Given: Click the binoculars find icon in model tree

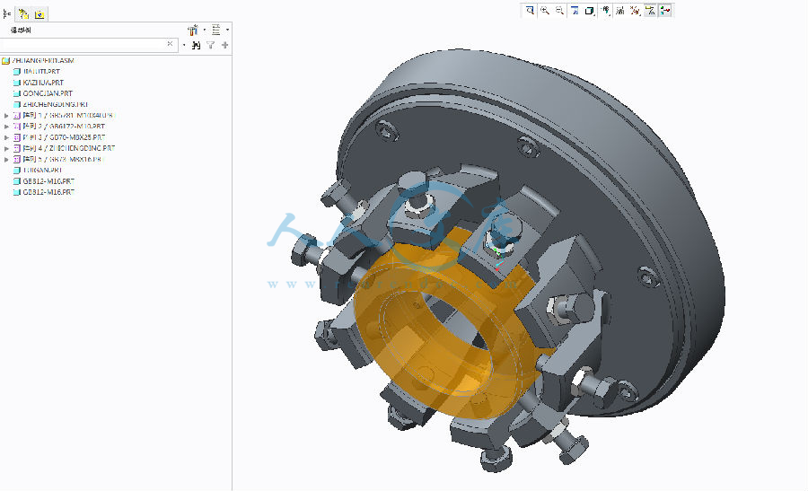Looking at the screenshot, I should click(x=196, y=44).
